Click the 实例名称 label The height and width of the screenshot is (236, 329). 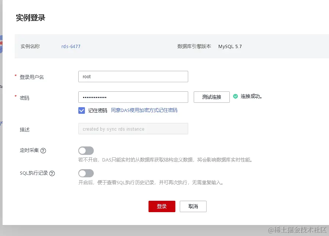click(x=30, y=46)
